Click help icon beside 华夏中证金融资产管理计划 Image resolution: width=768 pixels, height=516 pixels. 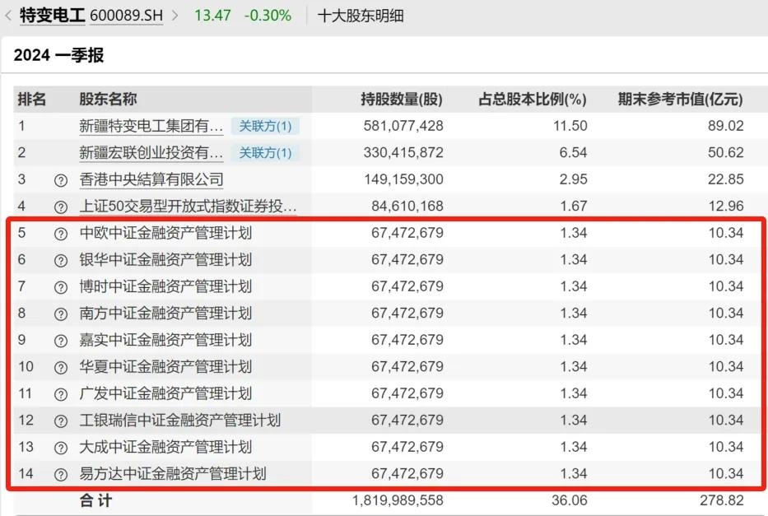[x=61, y=368]
